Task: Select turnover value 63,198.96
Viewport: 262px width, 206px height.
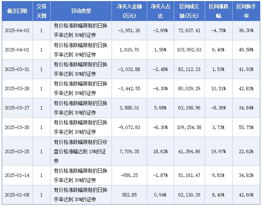Action: [x=189, y=108]
